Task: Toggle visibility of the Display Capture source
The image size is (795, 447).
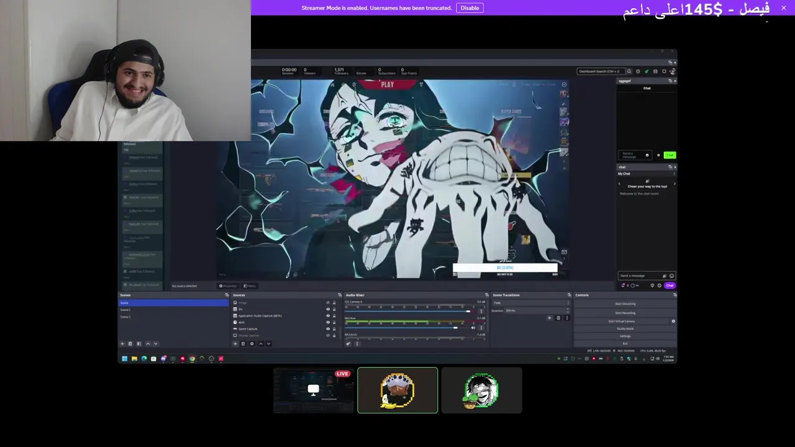Action: pos(328,335)
